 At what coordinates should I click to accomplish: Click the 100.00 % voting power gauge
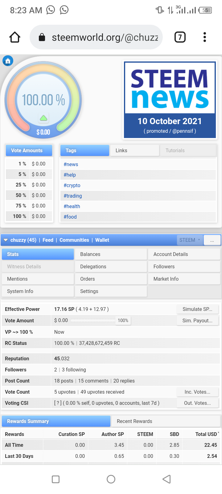43,100
